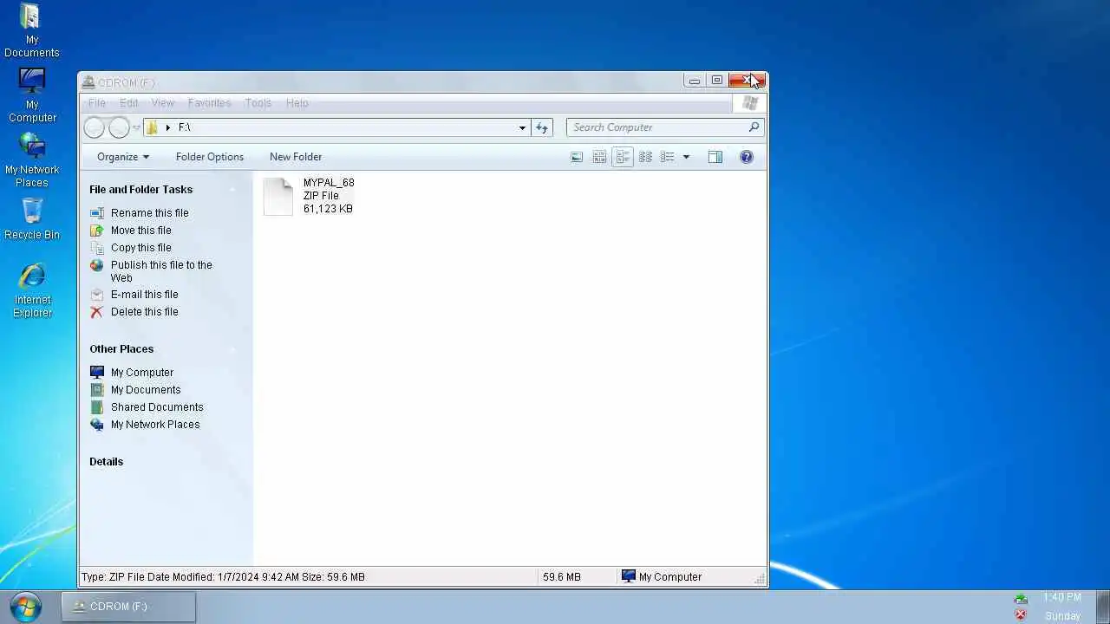Click the breadcrumb arrow before F:\

(x=168, y=127)
